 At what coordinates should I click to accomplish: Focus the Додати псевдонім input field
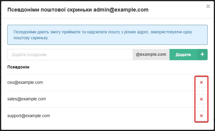point(70,55)
